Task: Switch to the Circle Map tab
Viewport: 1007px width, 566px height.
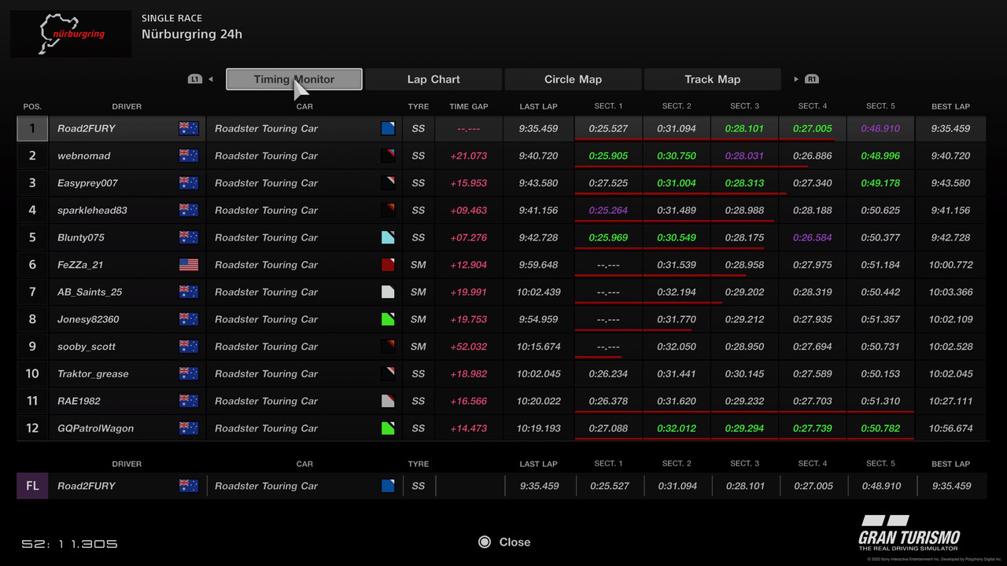Action: point(573,79)
